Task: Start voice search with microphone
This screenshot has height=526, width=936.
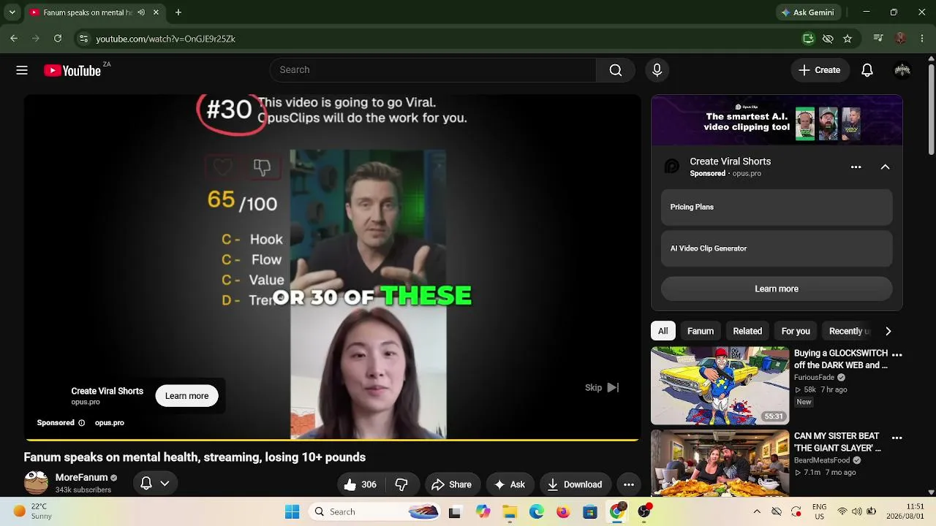Action: coord(657,70)
